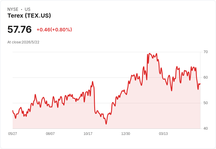This screenshot has height=149, width=216.
Task: Click the chart's highest peak near 70
Action: [x=150, y=53]
